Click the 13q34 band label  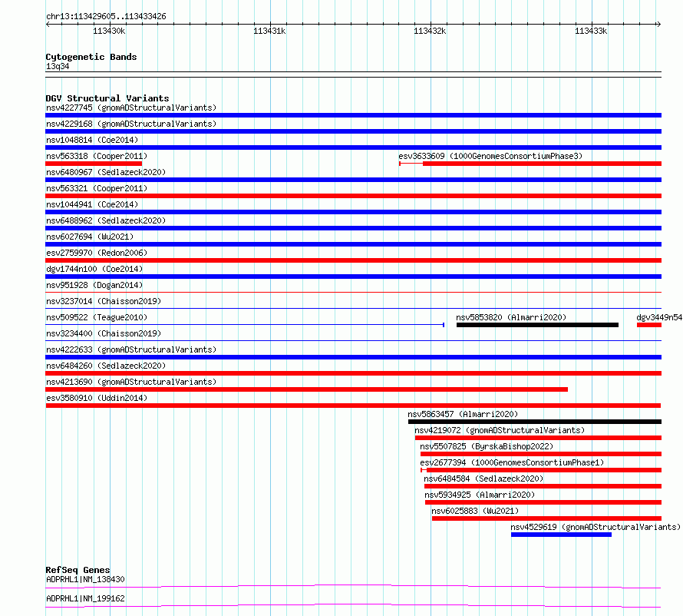click(x=58, y=66)
